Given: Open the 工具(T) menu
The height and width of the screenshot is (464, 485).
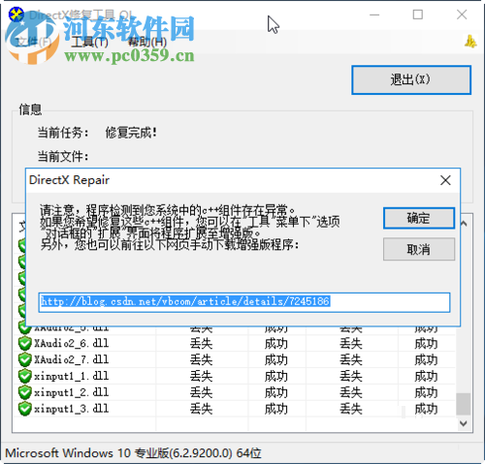Looking at the screenshot, I should tap(89, 42).
